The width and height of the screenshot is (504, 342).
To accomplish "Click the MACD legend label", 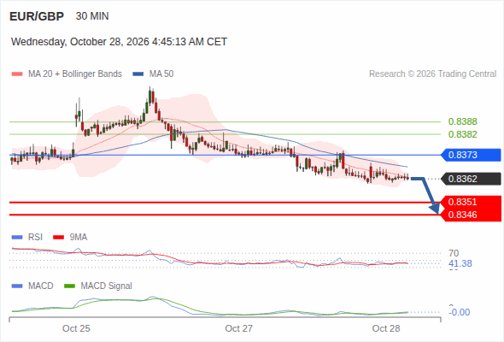I will (40, 286).
